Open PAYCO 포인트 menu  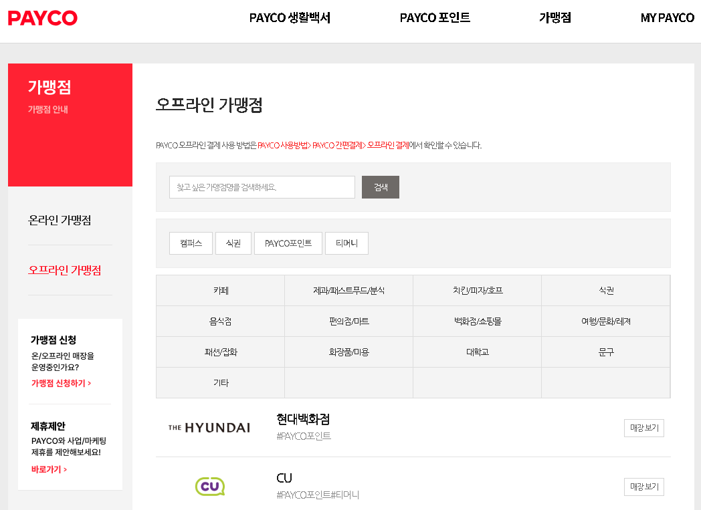click(435, 18)
